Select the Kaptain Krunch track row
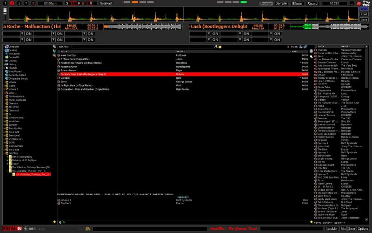The width and height of the screenshot is (372, 233). [183, 67]
